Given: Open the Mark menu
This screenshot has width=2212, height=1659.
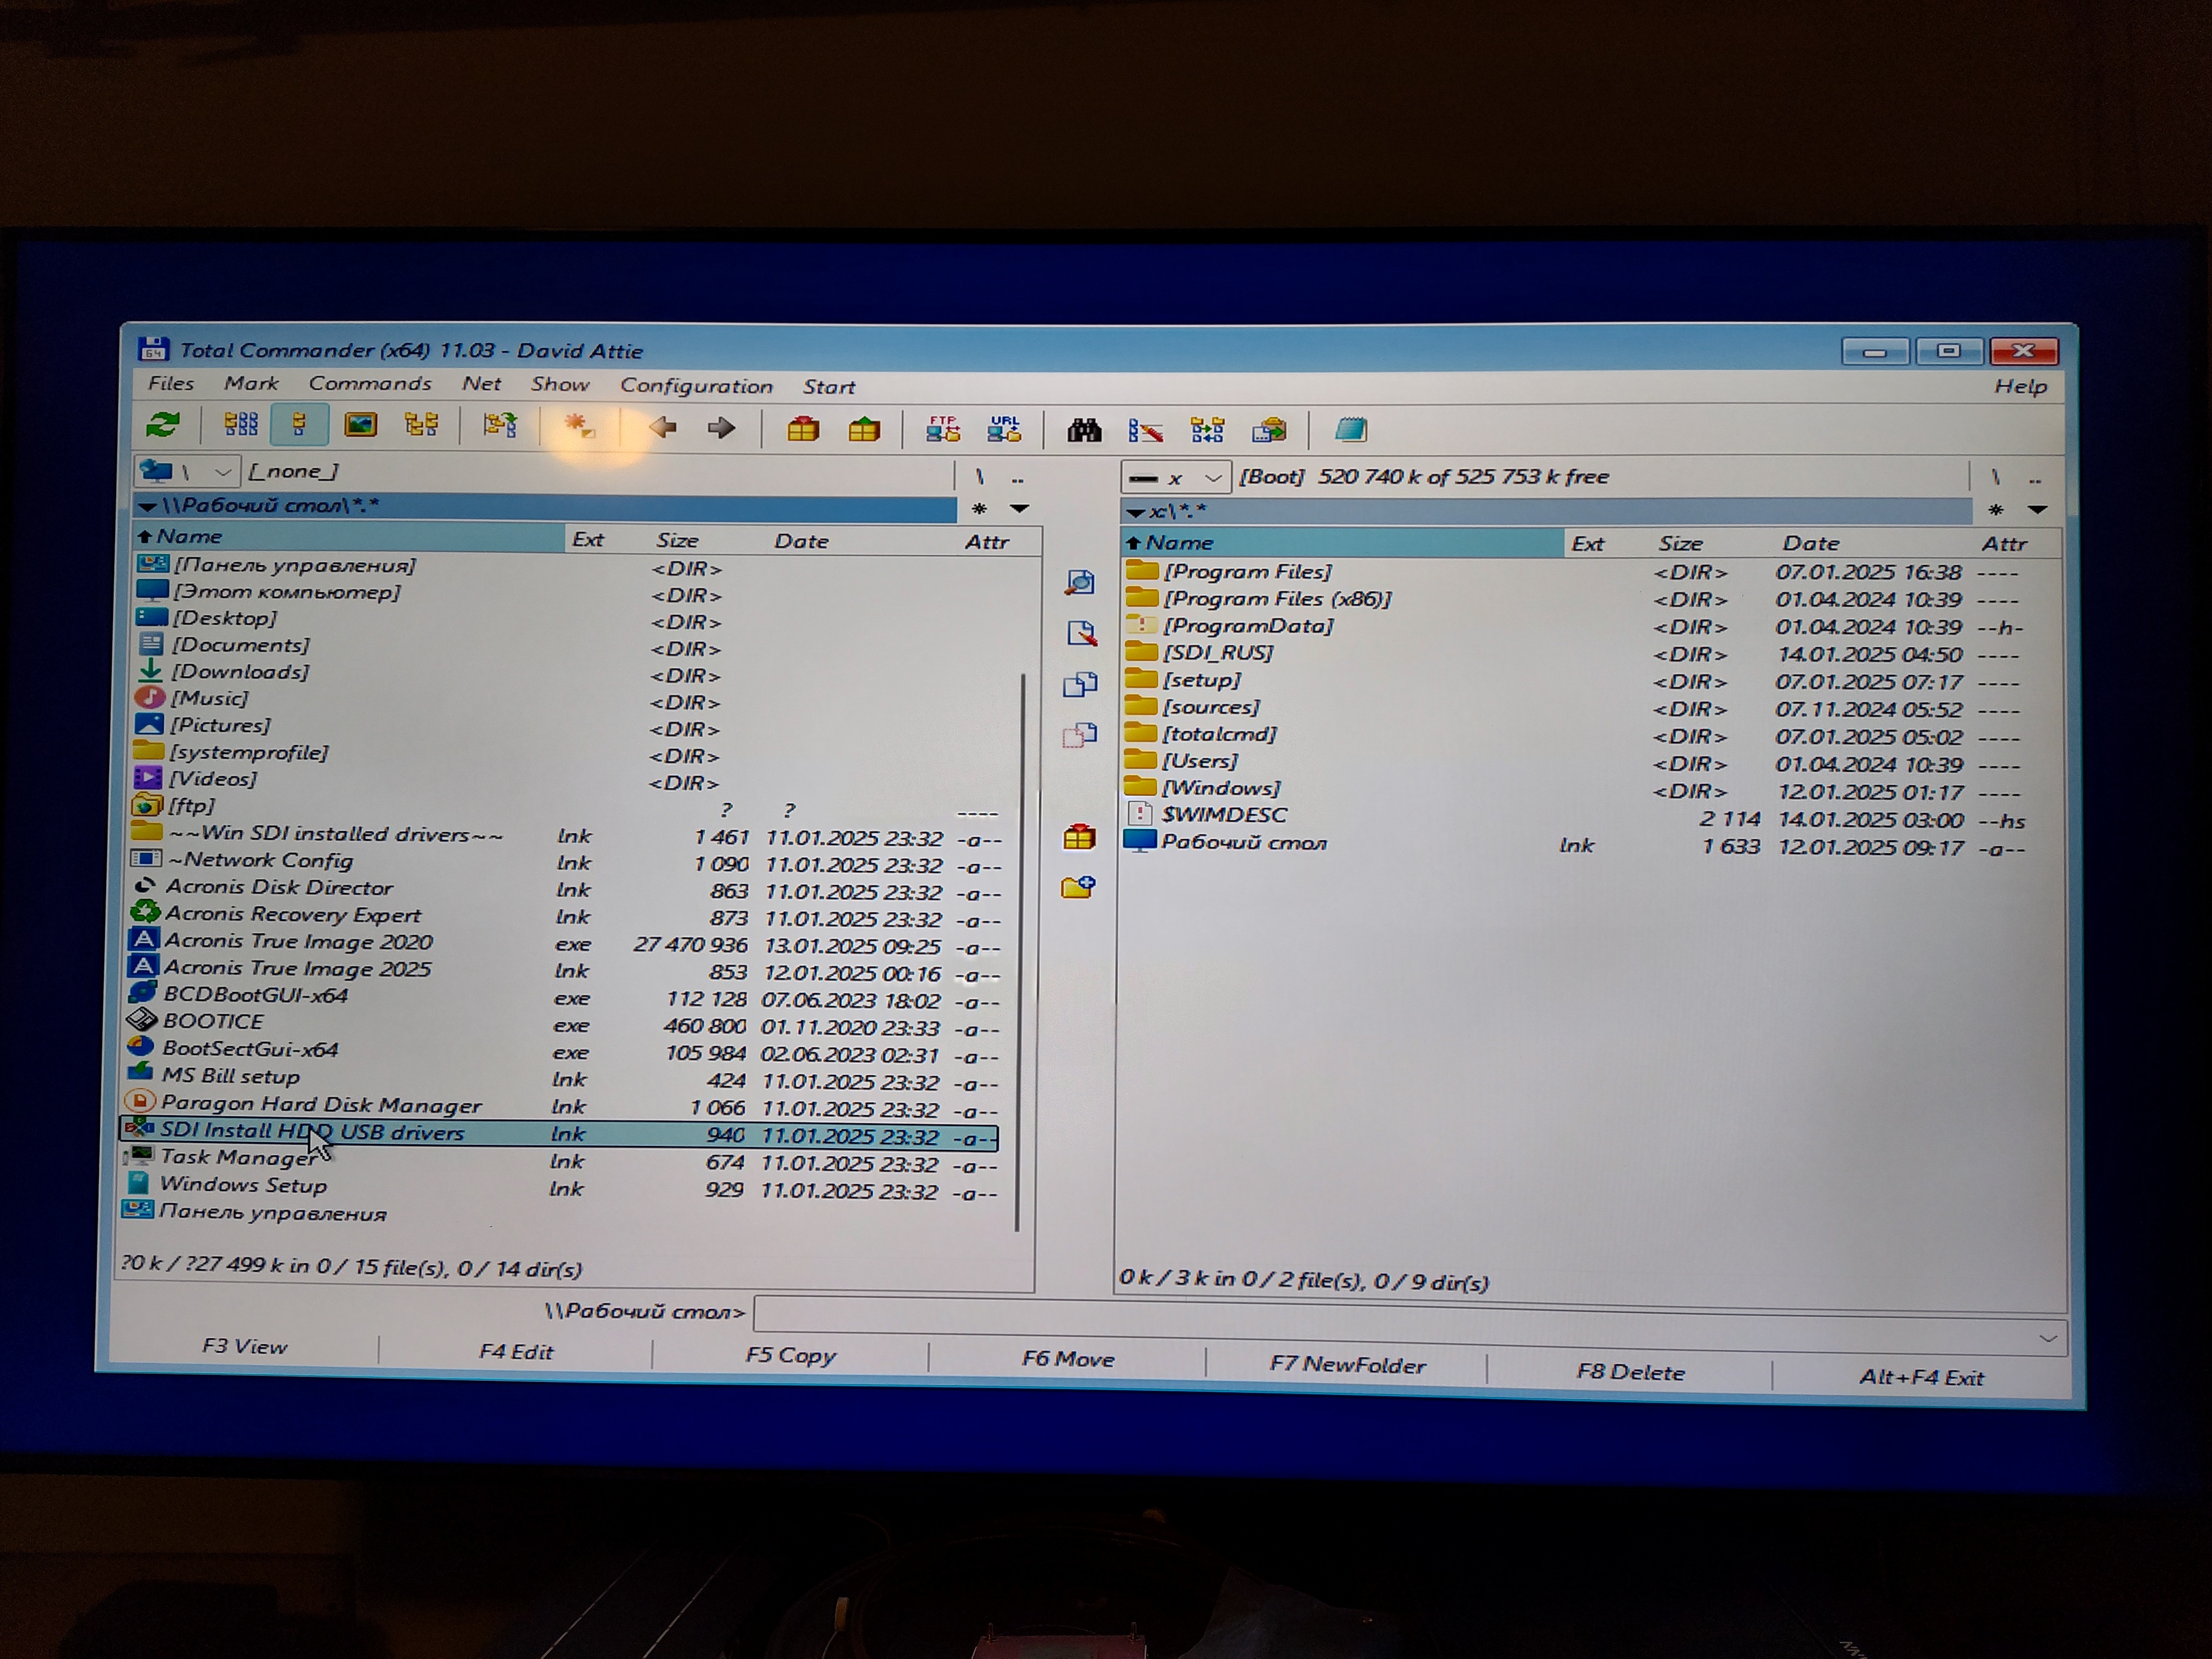Looking at the screenshot, I should pos(251,383).
